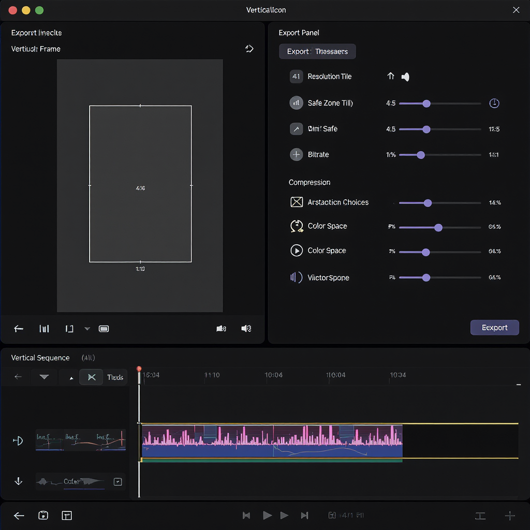Click the camera icon in the preview toolbar
Image resolution: width=530 pixels, height=530 pixels.
[x=221, y=329]
